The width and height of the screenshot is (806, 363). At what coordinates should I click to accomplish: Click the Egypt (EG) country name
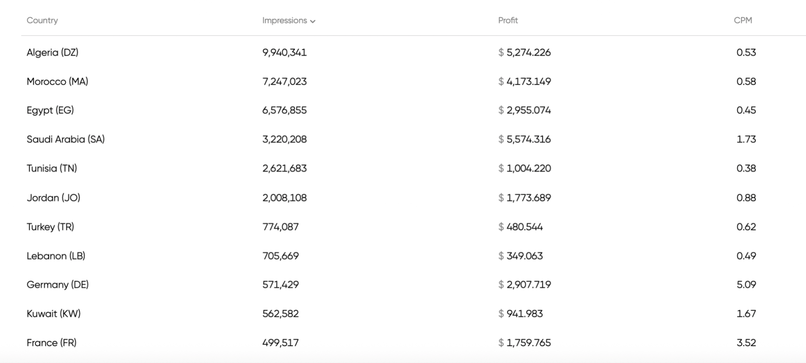tap(50, 110)
